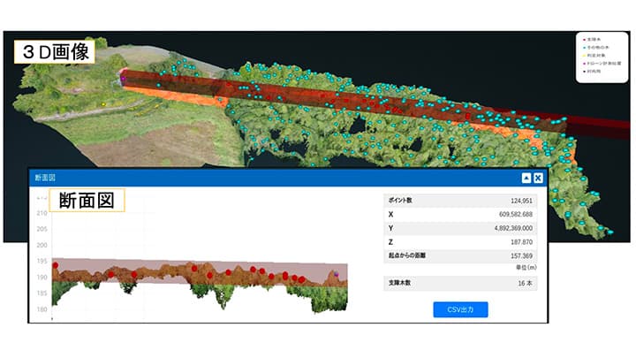Click the magenta drone marker in the 3D view

(123, 80)
